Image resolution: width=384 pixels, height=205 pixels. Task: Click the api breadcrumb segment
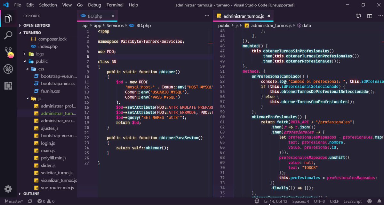click(x=85, y=26)
